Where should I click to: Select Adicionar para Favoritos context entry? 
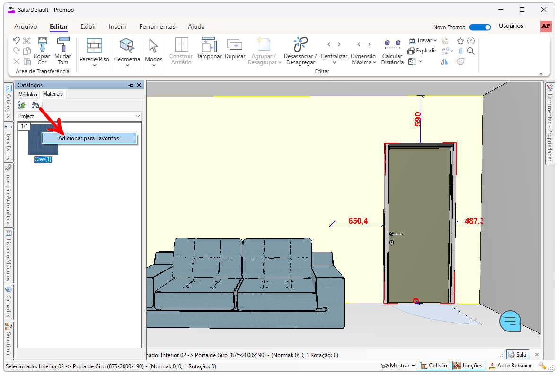(x=88, y=138)
